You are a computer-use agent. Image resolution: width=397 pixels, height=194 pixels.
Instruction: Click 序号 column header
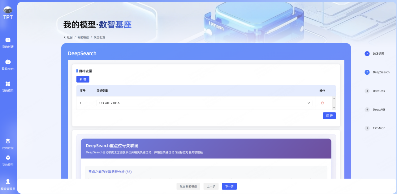click(83, 91)
